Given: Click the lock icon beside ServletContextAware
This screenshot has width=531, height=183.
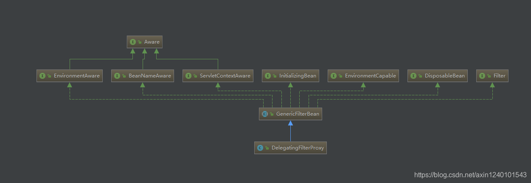Looking at the screenshot, I should (x=196, y=76).
